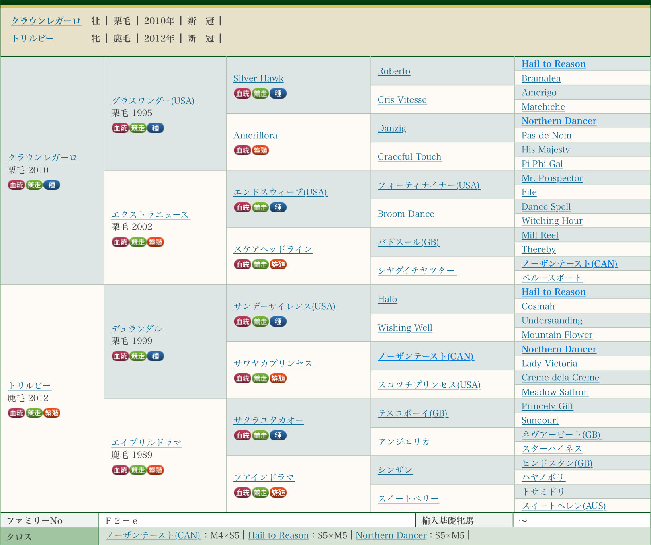Open the 種 badge under エンドスウィープ(USA)
Screen dimensions: 651x545
[x=278, y=208]
